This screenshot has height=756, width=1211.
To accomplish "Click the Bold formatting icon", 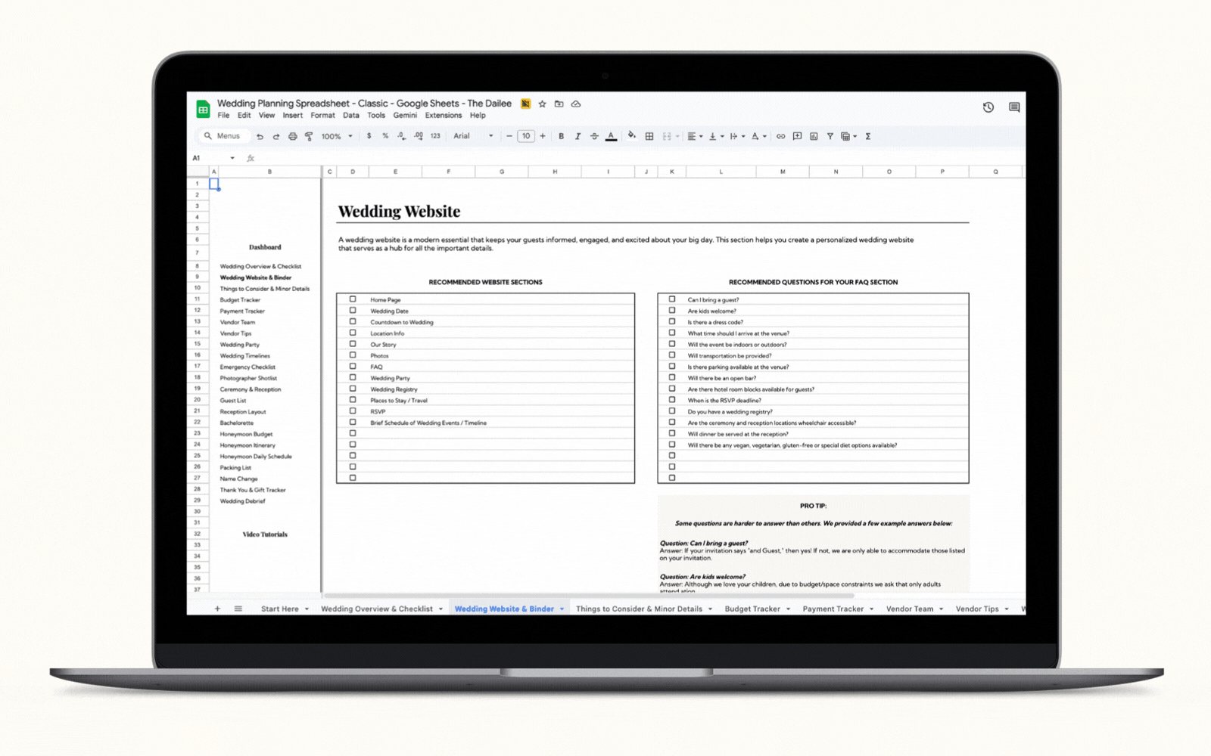I will (561, 136).
